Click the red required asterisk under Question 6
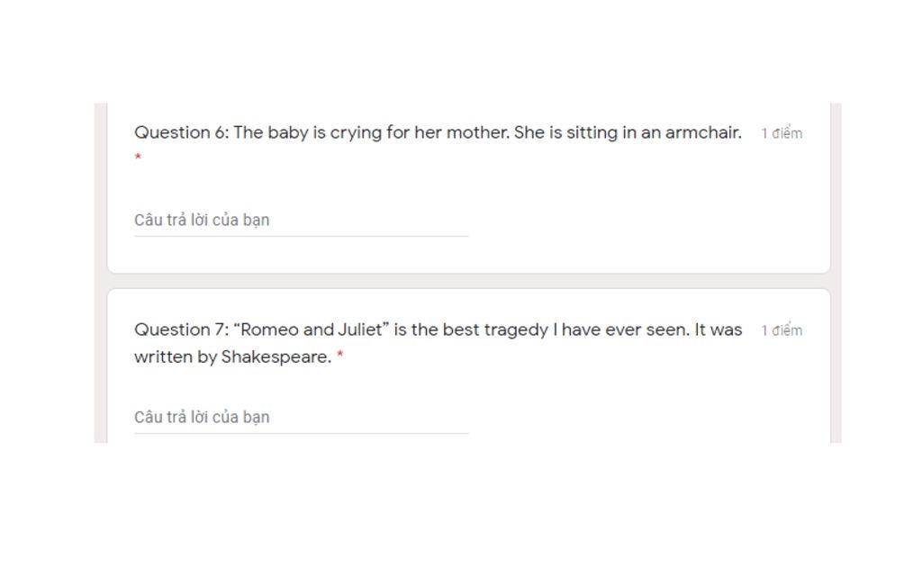Image resolution: width=922 pixels, height=587 pixels. tap(138, 158)
